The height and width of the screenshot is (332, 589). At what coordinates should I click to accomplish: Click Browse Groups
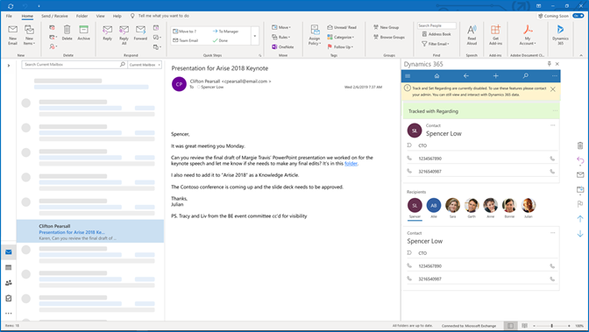[389, 37]
